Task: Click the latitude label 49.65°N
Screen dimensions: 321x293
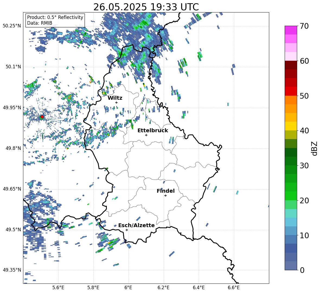Action: click(12, 189)
